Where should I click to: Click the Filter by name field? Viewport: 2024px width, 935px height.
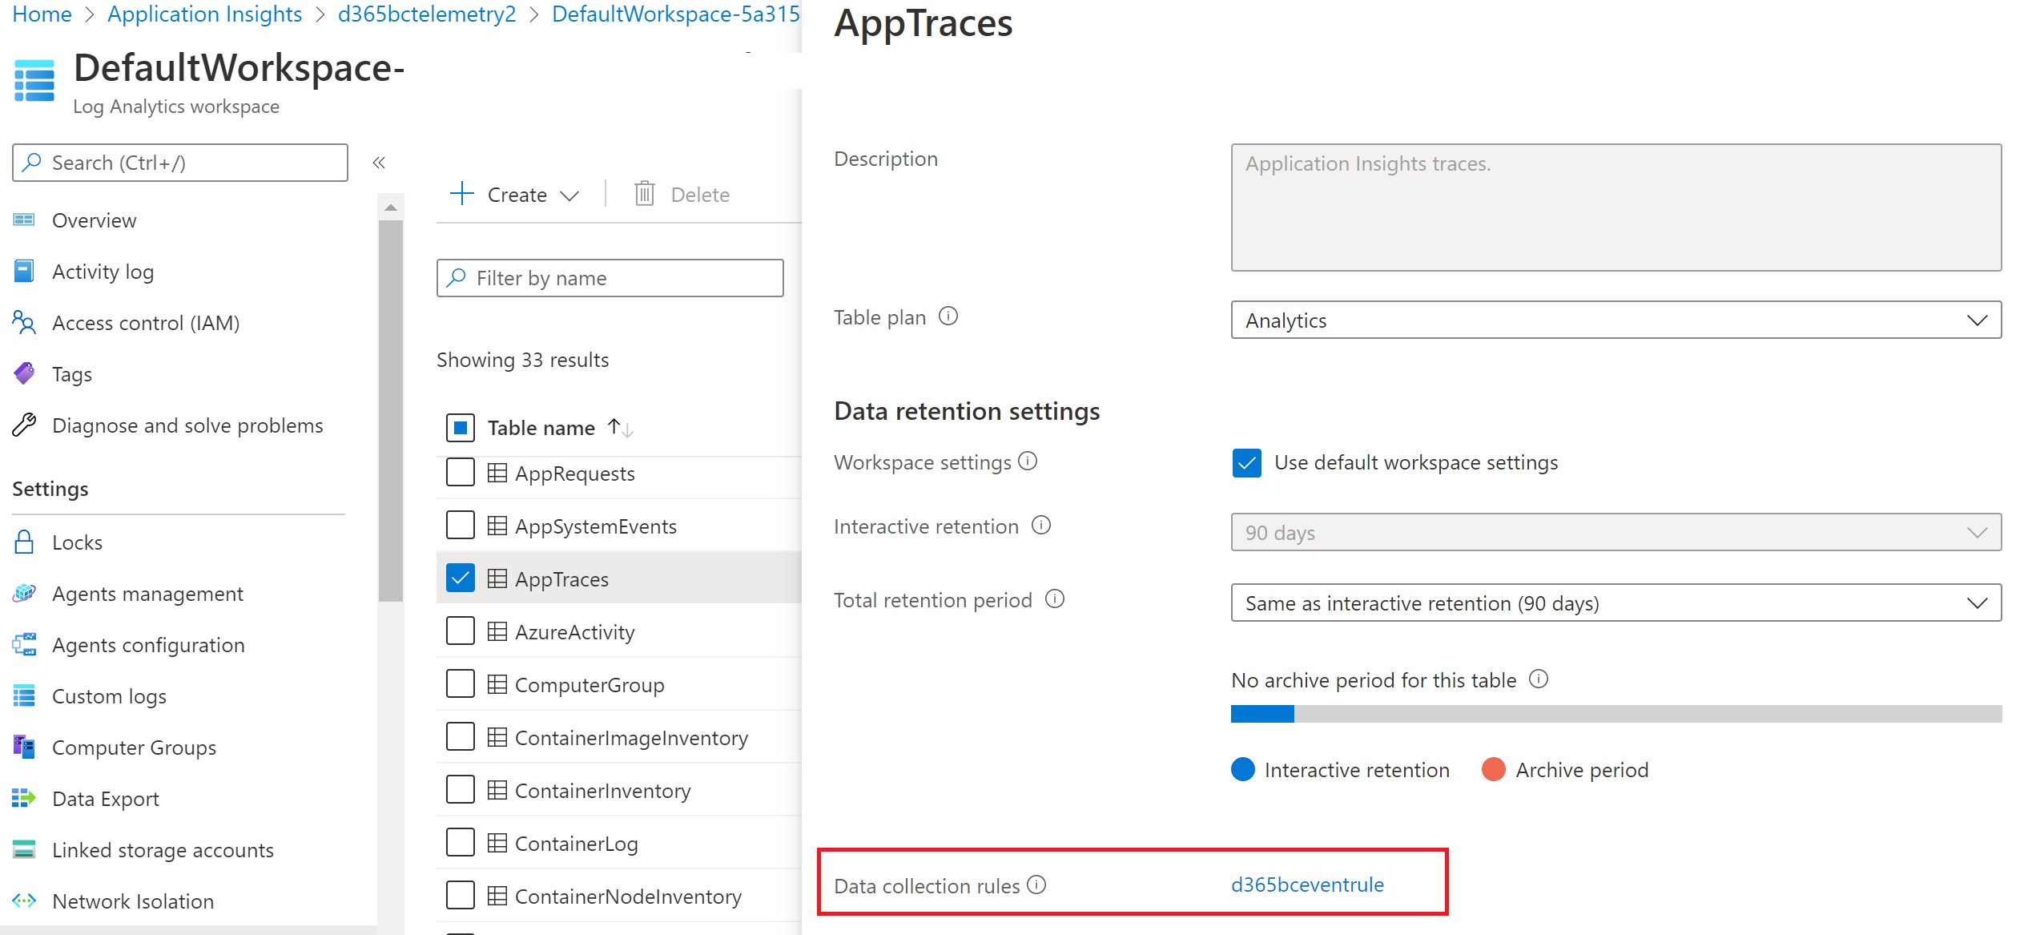[610, 278]
